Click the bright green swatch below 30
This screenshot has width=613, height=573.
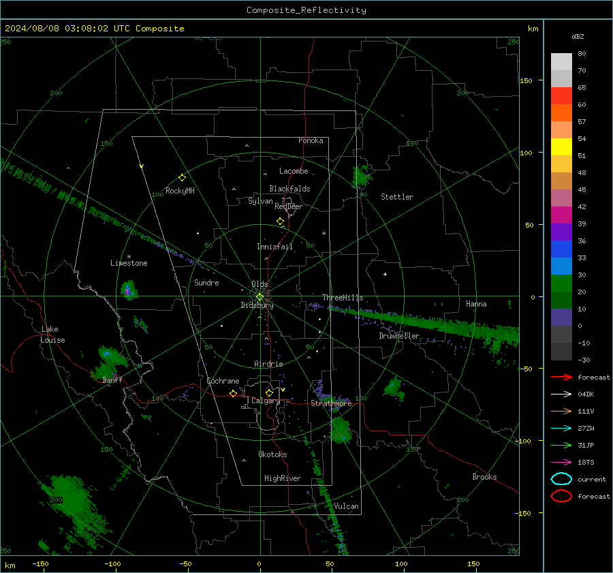(x=561, y=283)
